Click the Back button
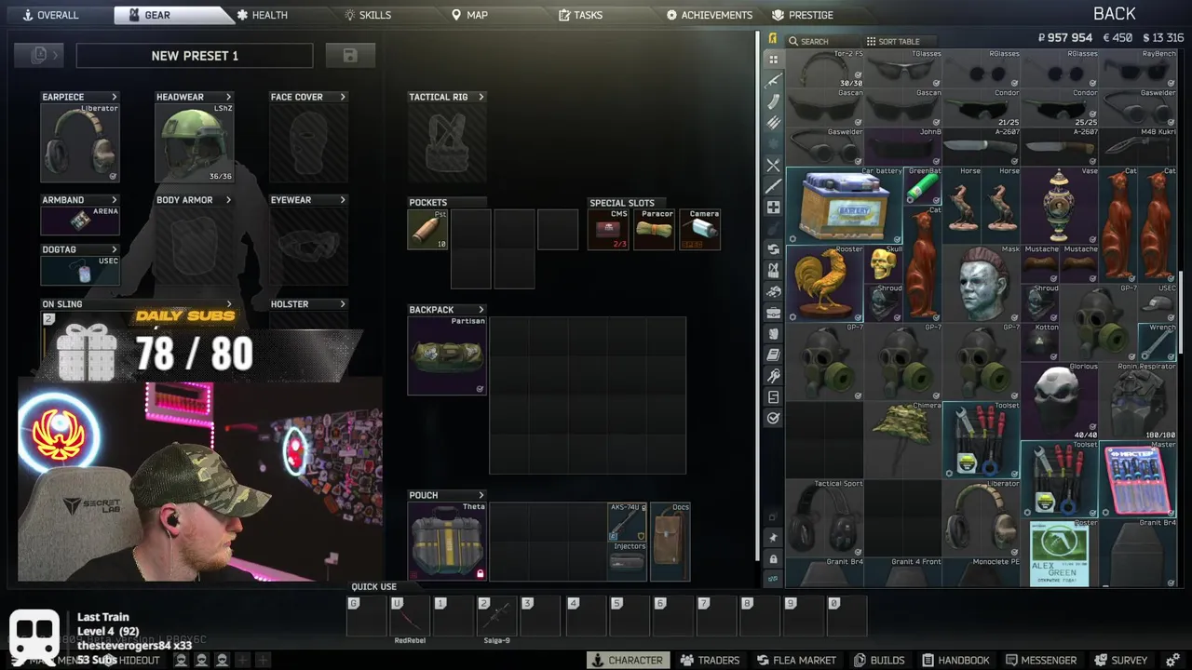The width and height of the screenshot is (1192, 670). pyautogui.click(x=1114, y=13)
